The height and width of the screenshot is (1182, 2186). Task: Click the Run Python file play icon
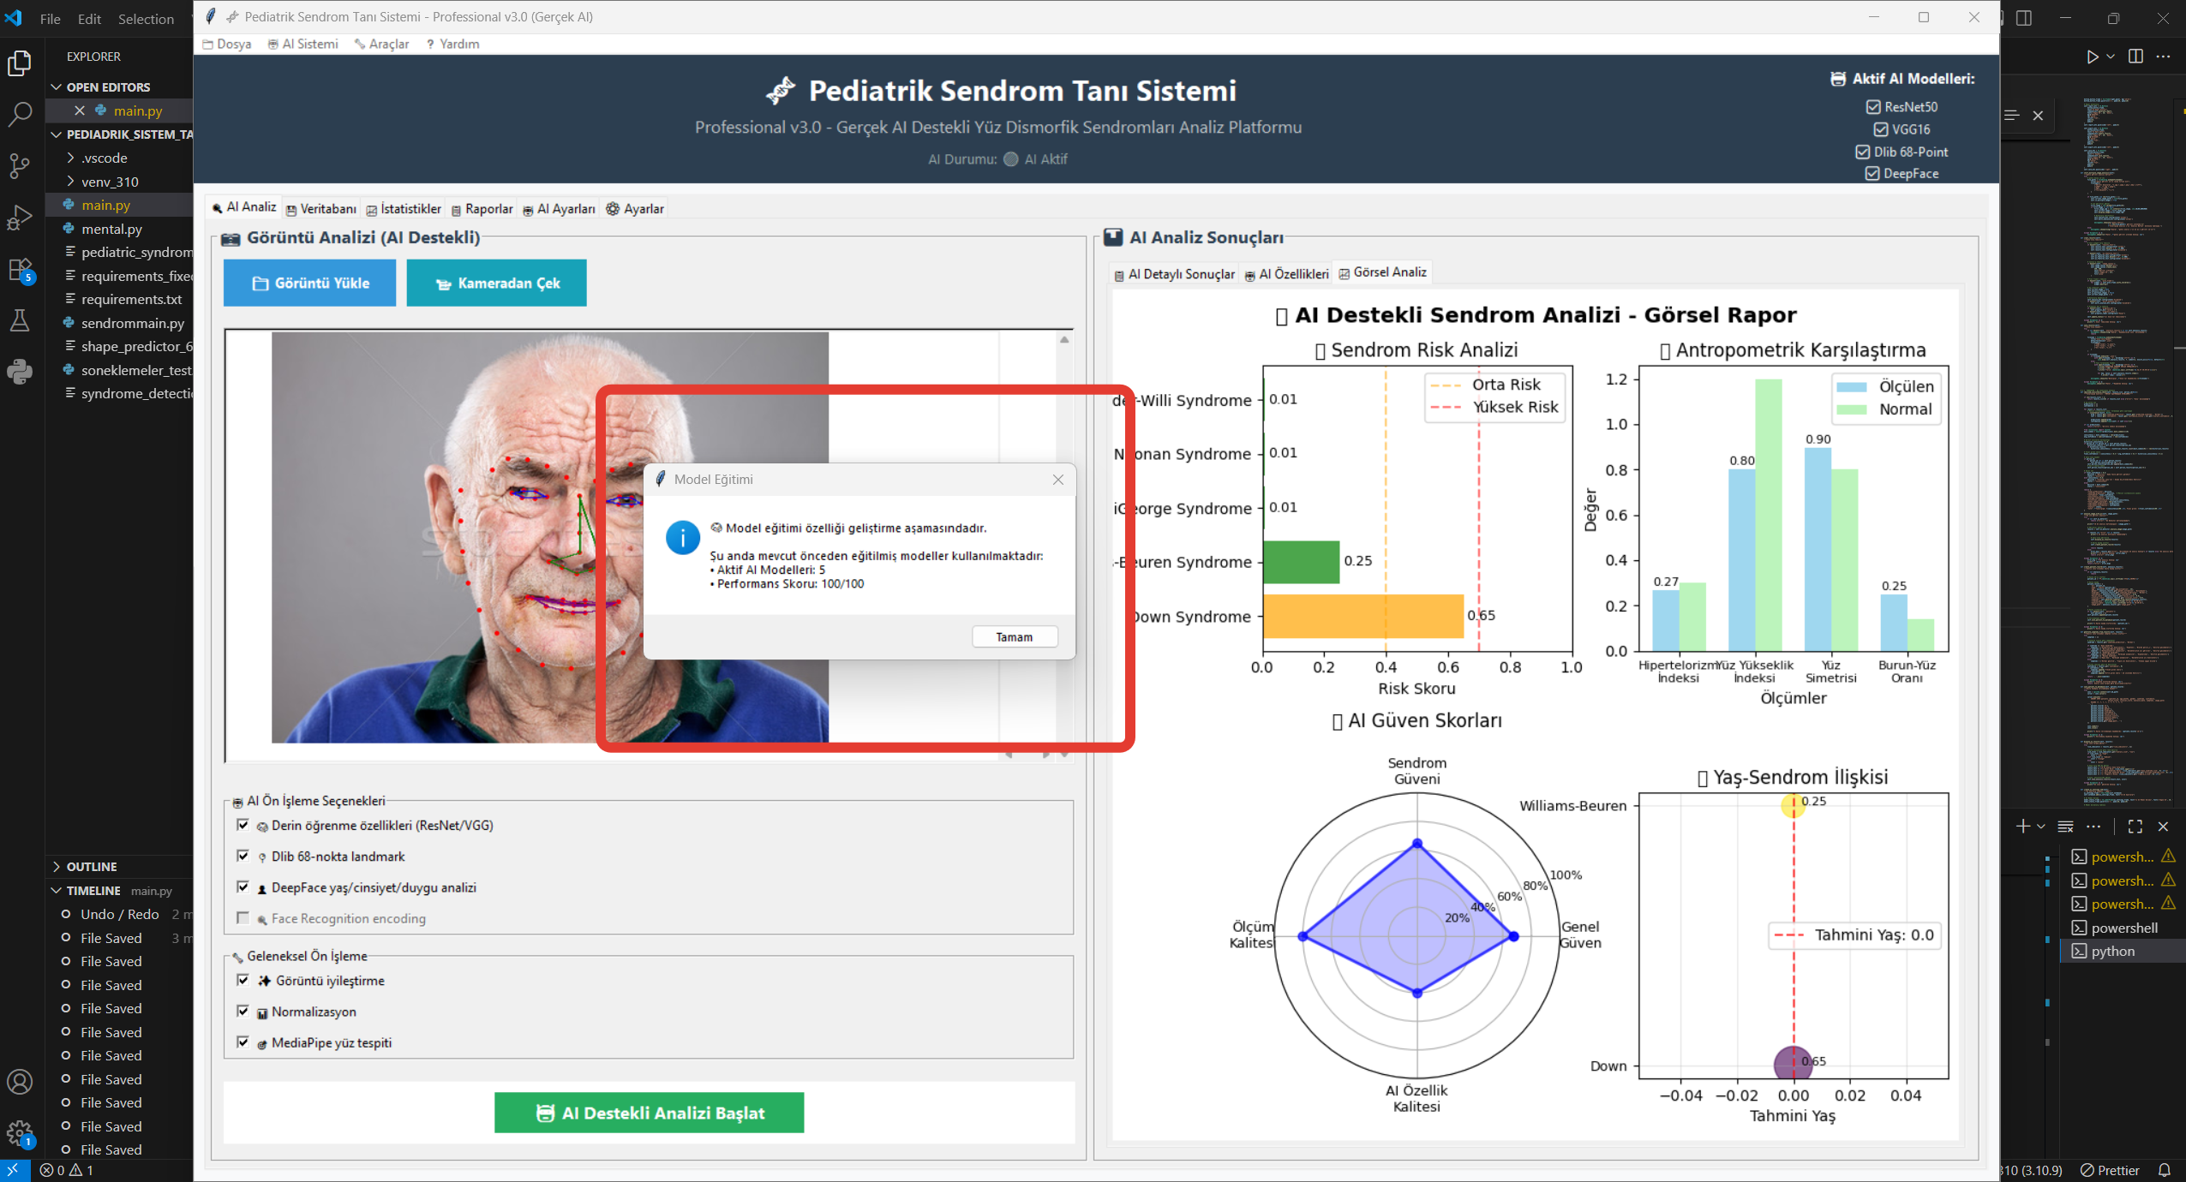(x=2092, y=57)
